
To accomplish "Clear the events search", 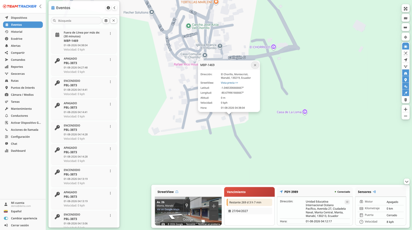I will point(114,21).
